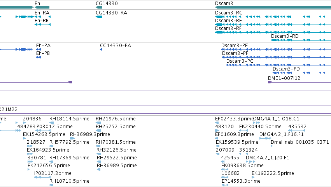This screenshot has width=331, height=187.
Task: Select EST 218527
Action: click(36, 142)
